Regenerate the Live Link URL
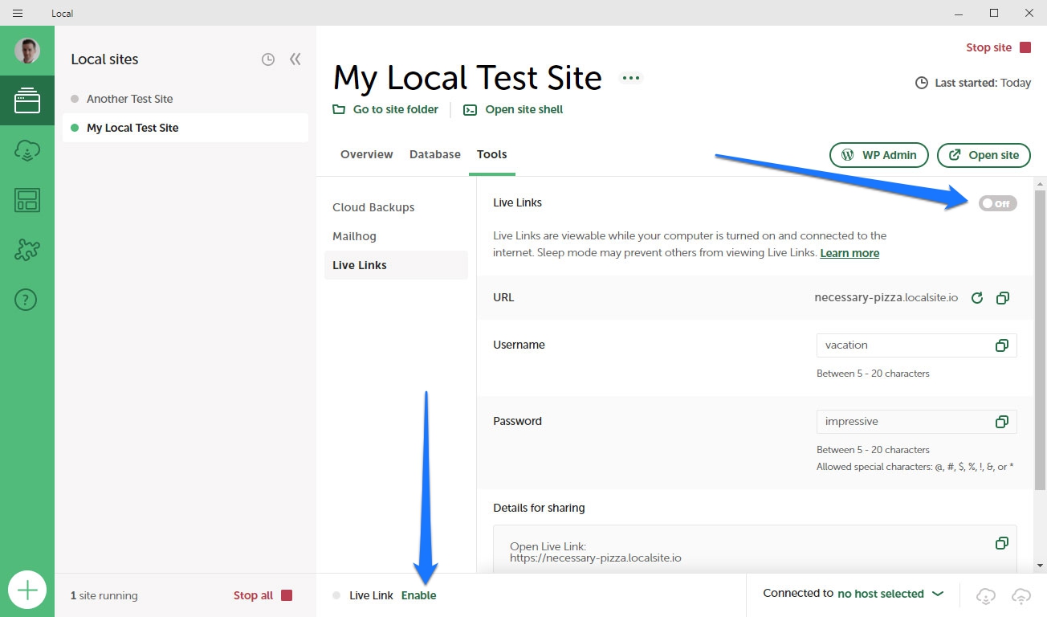Image resolution: width=1047 pixels, height=617 pixels. click(x=977, y=298)
